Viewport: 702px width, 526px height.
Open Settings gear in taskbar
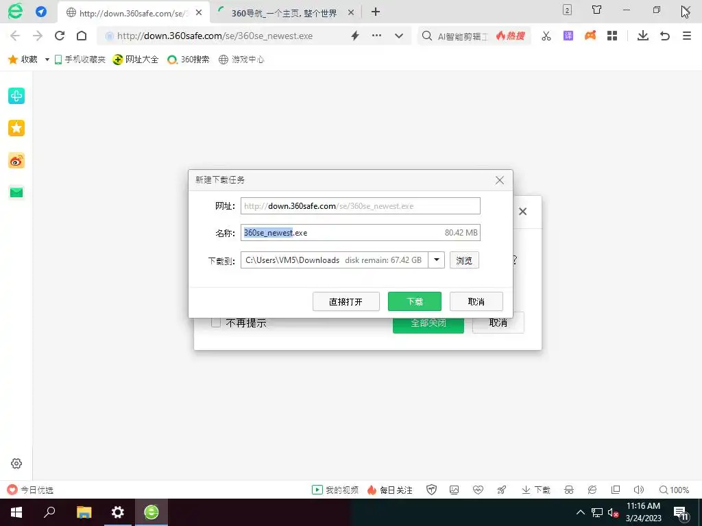click(x=118, y=512)
